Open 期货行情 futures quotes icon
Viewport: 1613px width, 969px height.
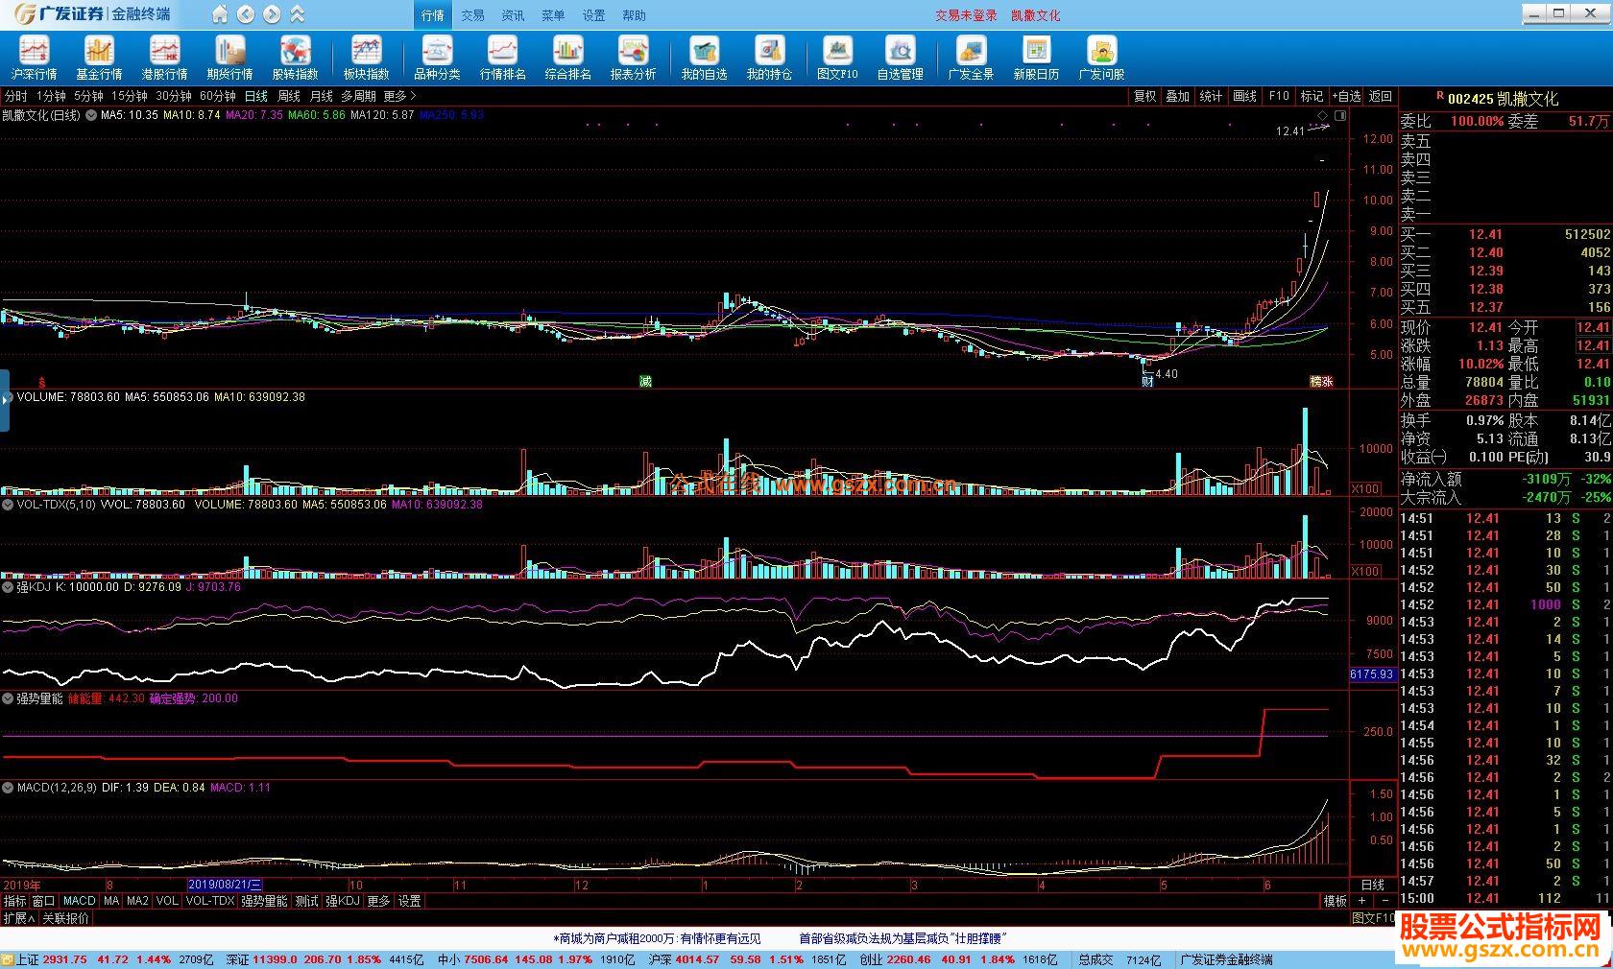pos(229,58)
